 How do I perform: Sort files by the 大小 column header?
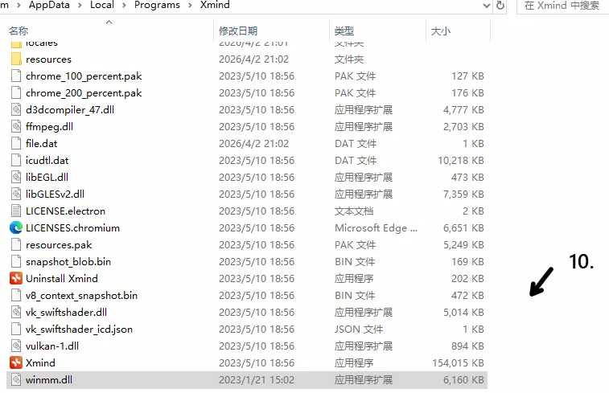[441, 31]
